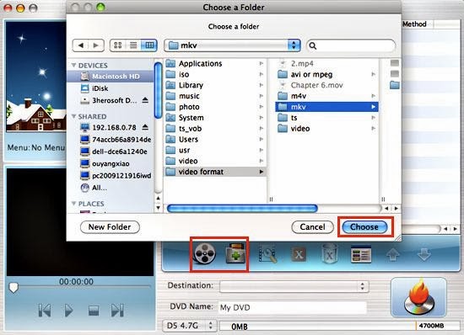Open the Library folder

coord(215,85)
